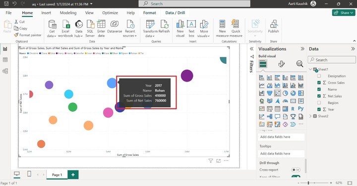
Task: Click Format painter
Action: click(28, 35)
